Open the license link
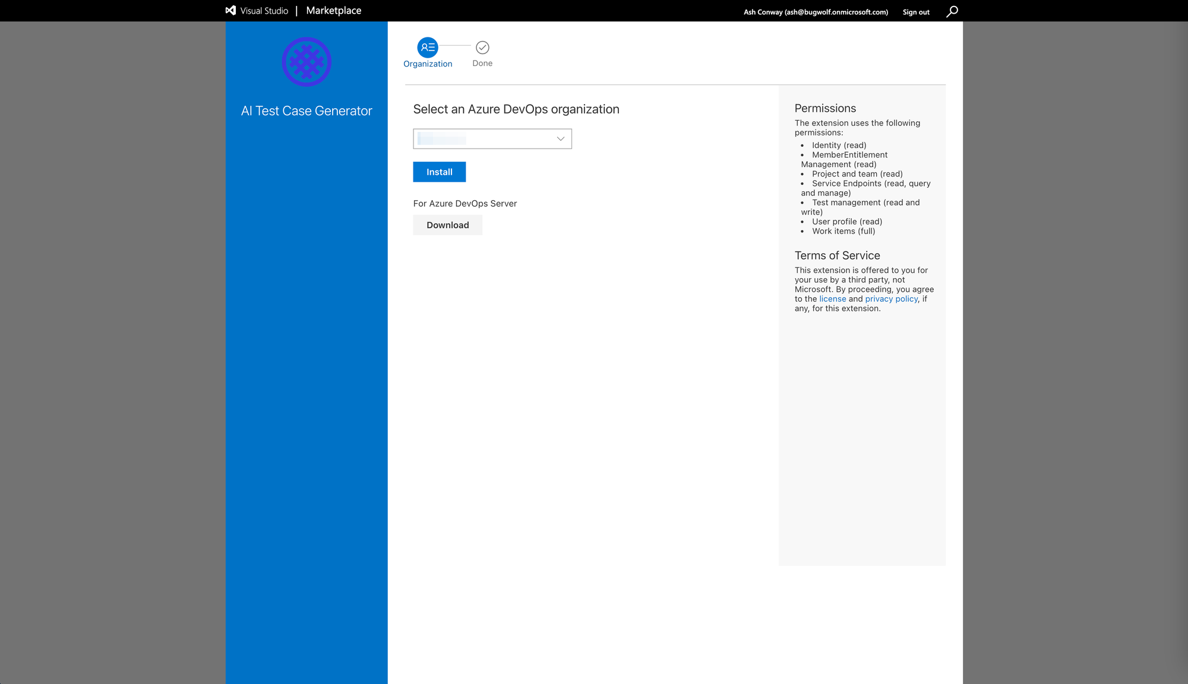This screenshot has width=1188, height=684. pyautogui.click(x=832, y=298)
